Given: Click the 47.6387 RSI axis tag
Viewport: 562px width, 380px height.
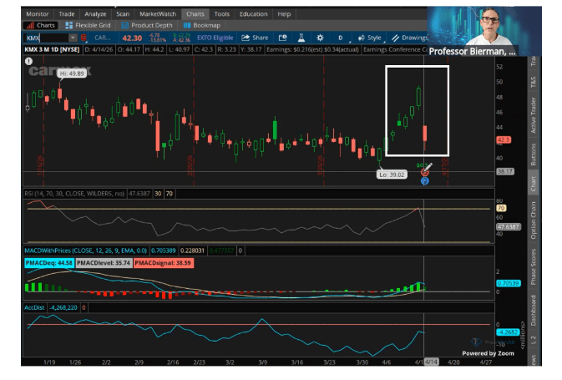Looking at the screenshot, I should click(x=509, y=226).
